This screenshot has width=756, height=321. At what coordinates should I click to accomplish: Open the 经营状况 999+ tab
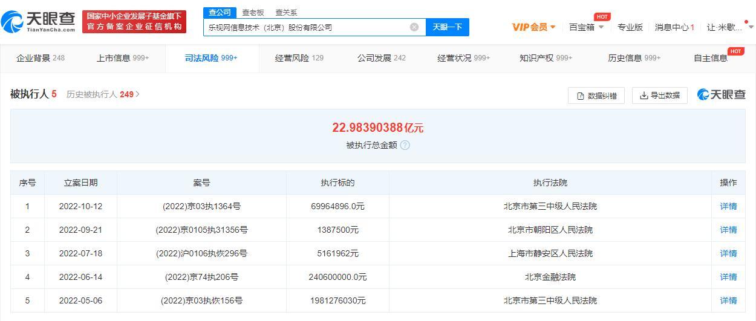coord(464,58)
